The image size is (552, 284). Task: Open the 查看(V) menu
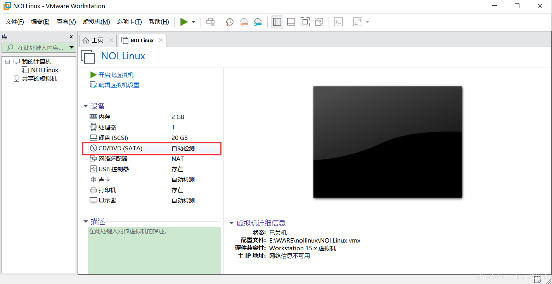click(x=66, y=22)
